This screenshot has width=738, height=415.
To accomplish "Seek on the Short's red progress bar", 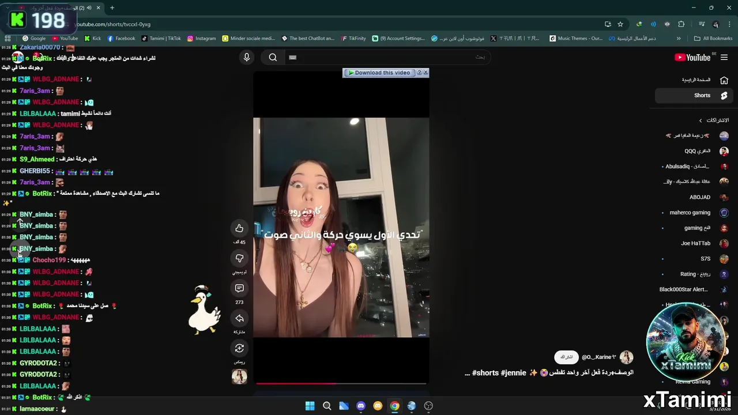I will click(341, 383).
